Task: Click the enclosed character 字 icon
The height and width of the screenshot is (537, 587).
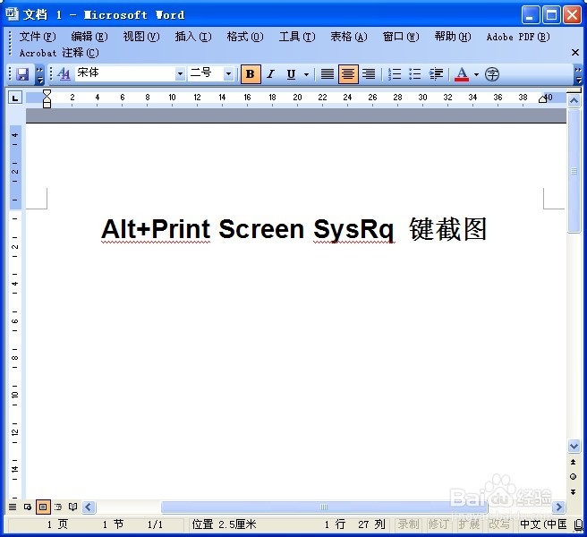Action: coord(492,74)
